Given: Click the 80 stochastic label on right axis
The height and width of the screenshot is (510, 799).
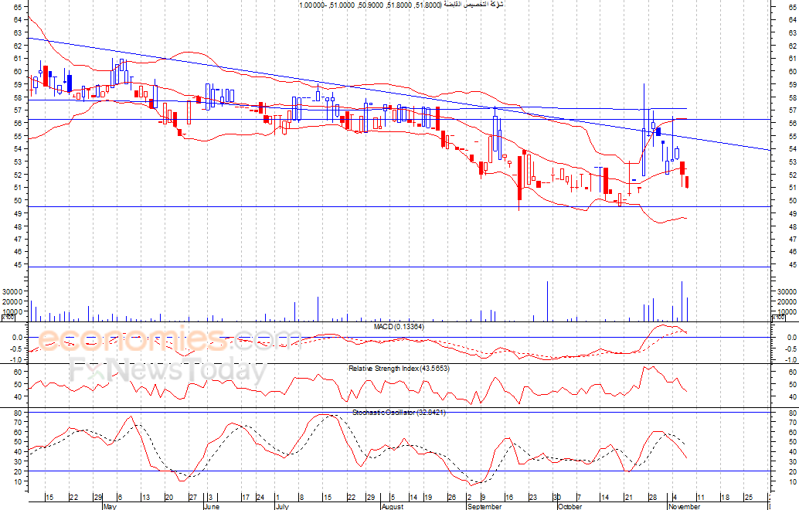Looking at the screenshot, I should coord(792,413).
